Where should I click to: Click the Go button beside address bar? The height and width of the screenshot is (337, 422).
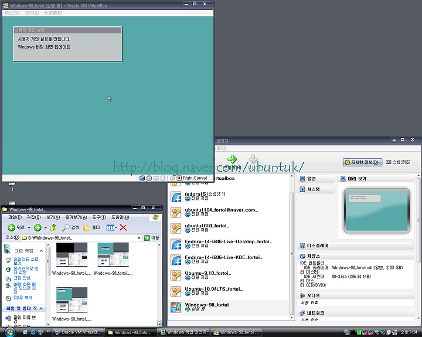(152, 238)
